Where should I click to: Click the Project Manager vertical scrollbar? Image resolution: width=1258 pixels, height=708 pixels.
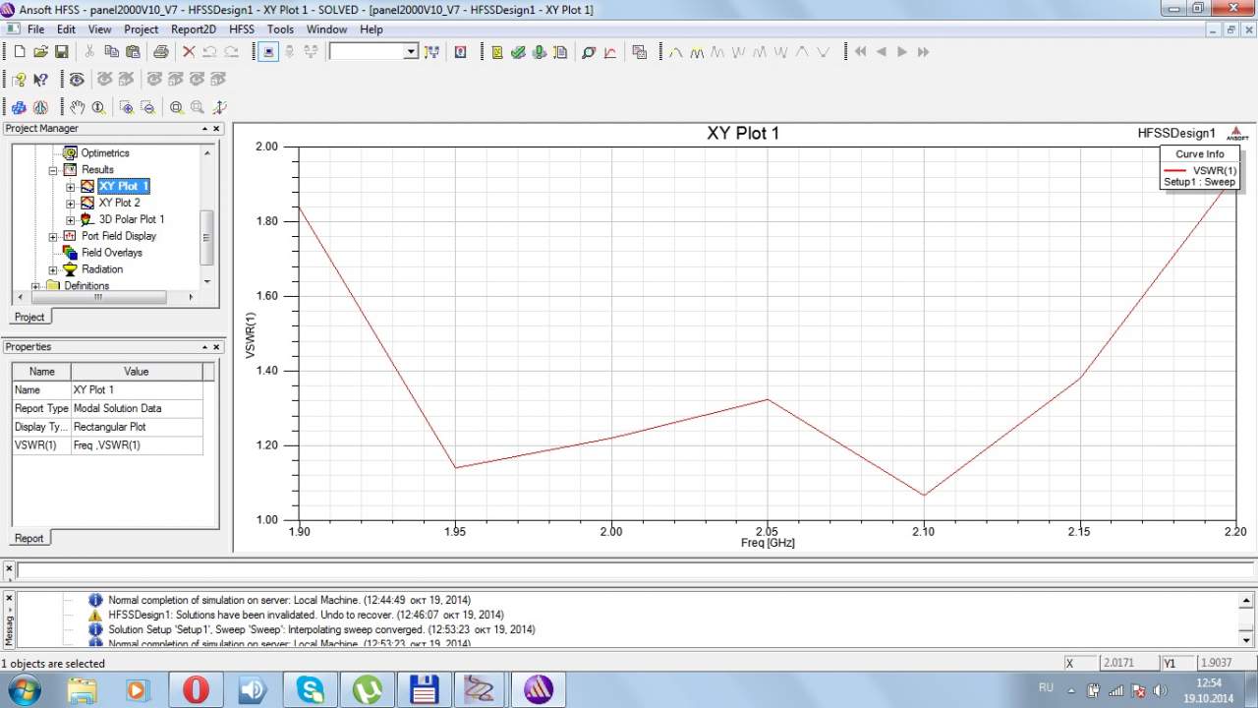coord(206,237)
